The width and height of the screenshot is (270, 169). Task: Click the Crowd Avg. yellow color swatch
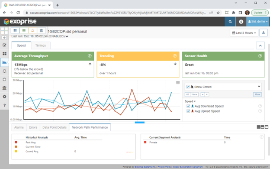point(16,151)
